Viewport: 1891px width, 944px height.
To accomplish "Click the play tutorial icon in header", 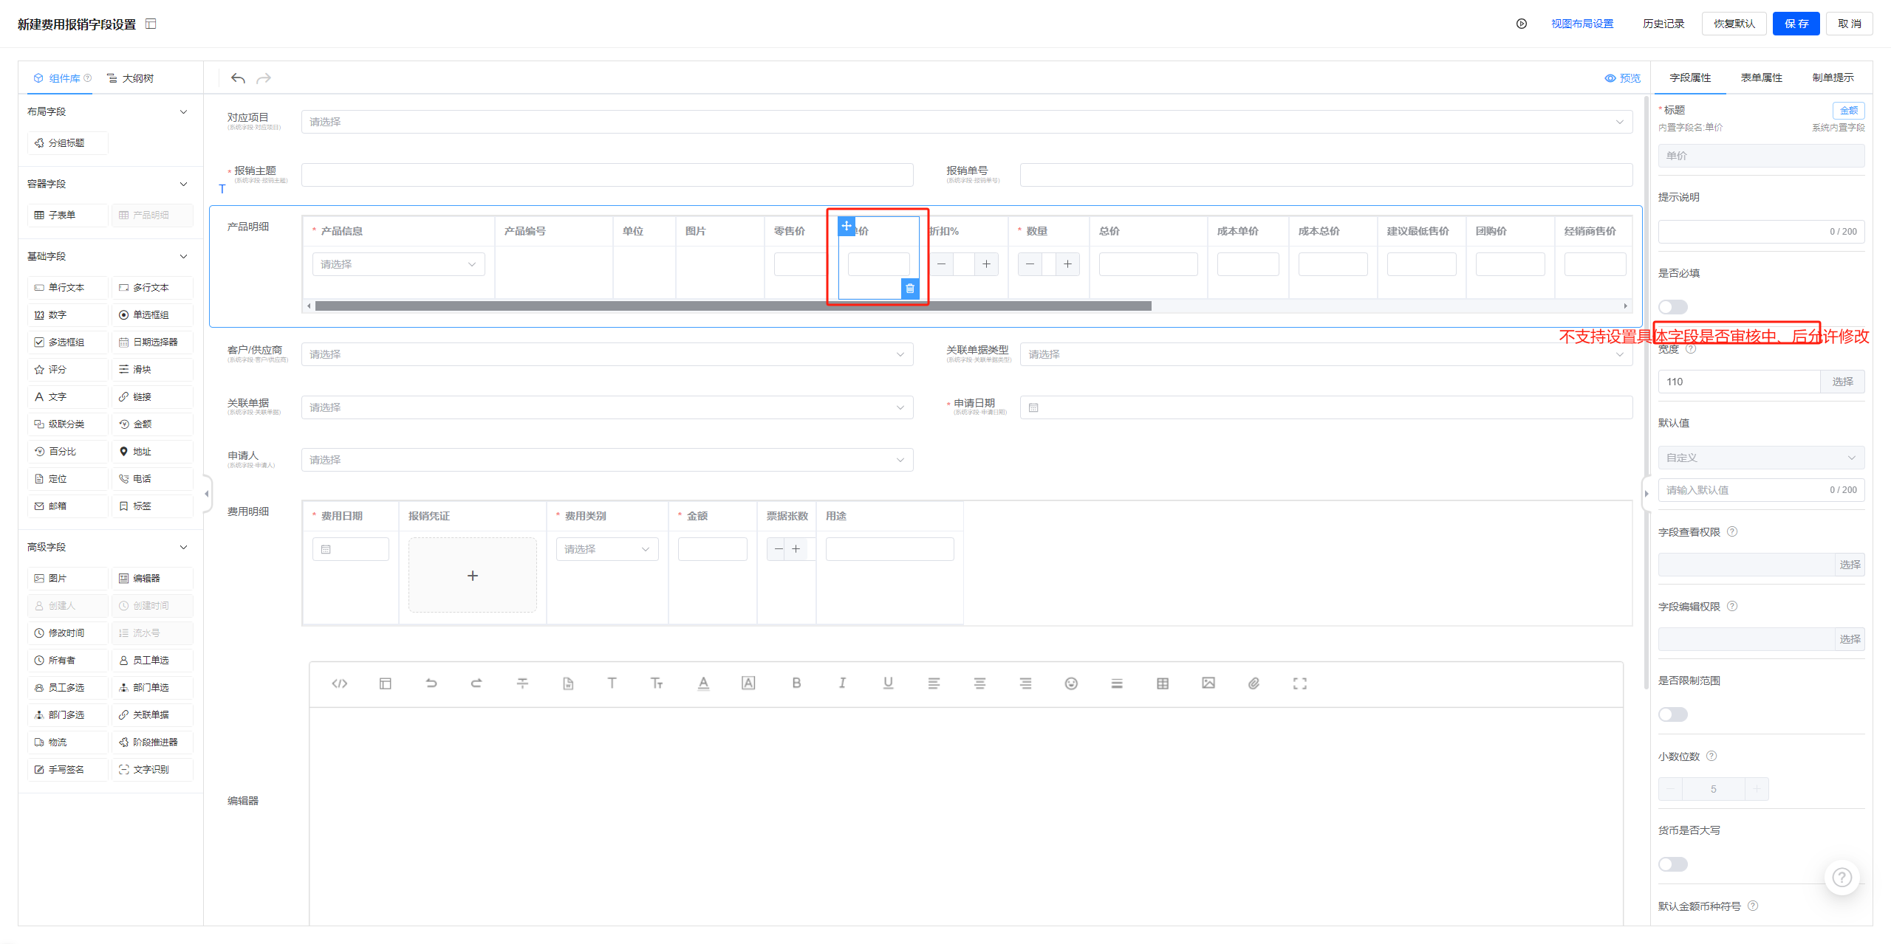I will click(x=1522, y=24).
